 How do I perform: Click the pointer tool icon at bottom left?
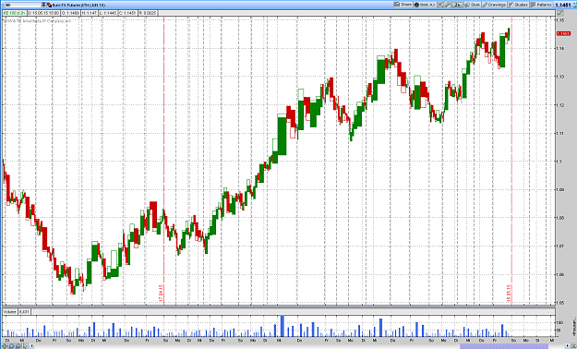tap(25, 346)
